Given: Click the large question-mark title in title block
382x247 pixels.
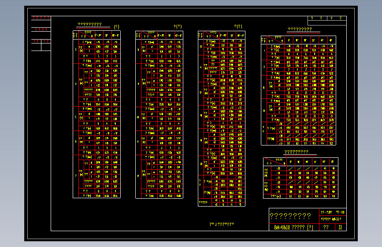Looking at the screenshot, I should [x=290, y=216].
